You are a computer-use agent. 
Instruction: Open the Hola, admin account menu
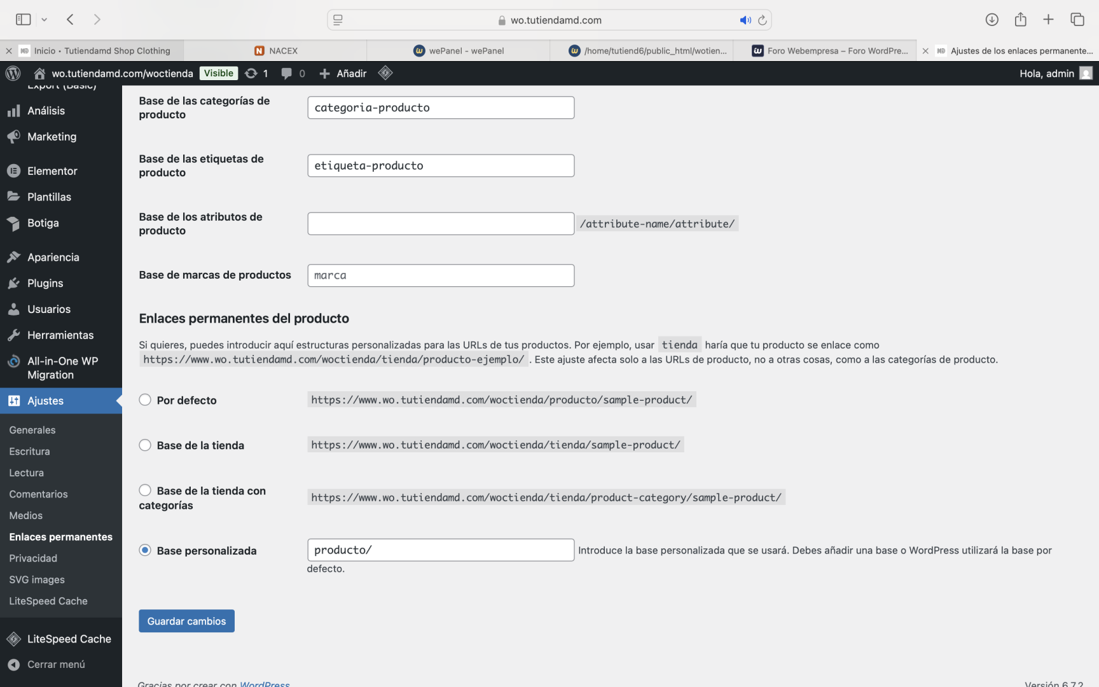point(1056,73)
